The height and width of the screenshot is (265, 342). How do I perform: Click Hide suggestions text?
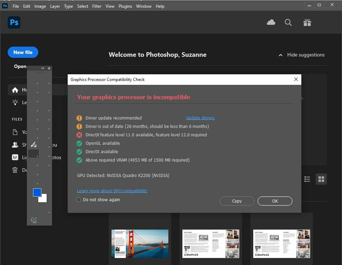(x=306, y=55)
